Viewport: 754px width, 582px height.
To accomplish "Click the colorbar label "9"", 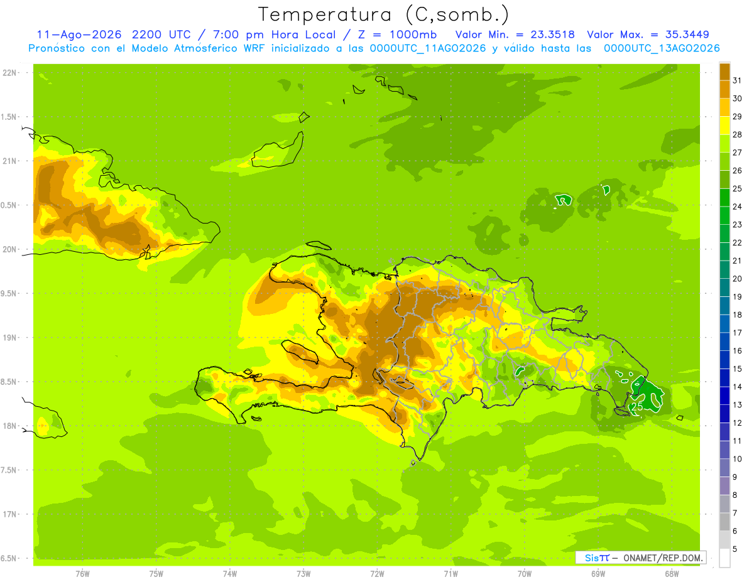I will 735,477.
